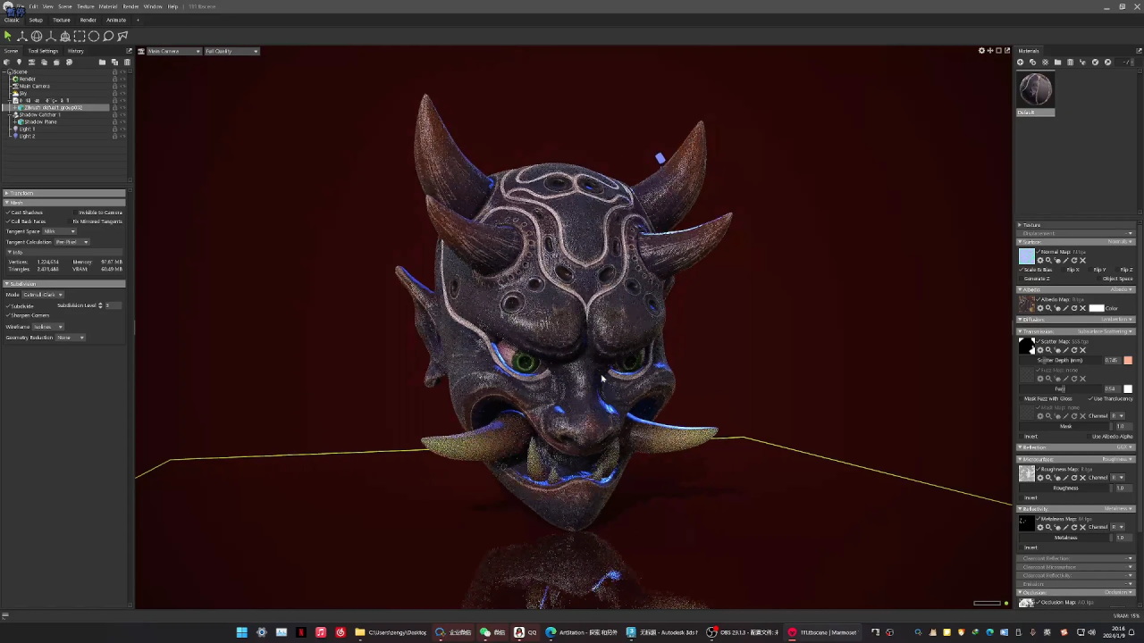Choose the polygon selection tool
This screenshot has width=1144, height=643.
pyautogui.click(x=122, y=37)
